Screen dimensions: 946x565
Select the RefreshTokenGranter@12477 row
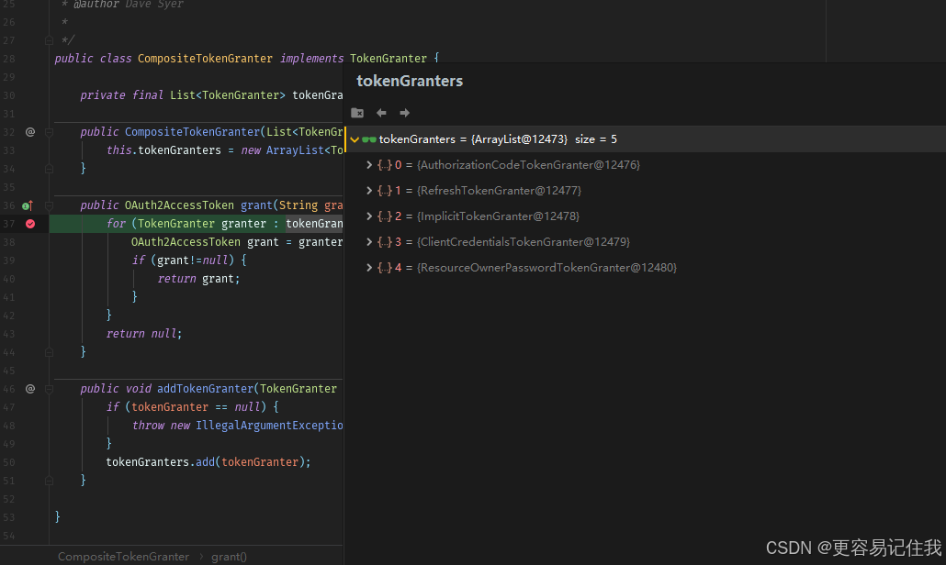[645, 191]
